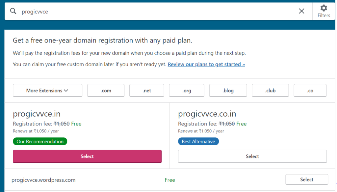Select the free progicvvce.wordpress.com address
This screenshot has height=192, width=337.
[307, 179]
